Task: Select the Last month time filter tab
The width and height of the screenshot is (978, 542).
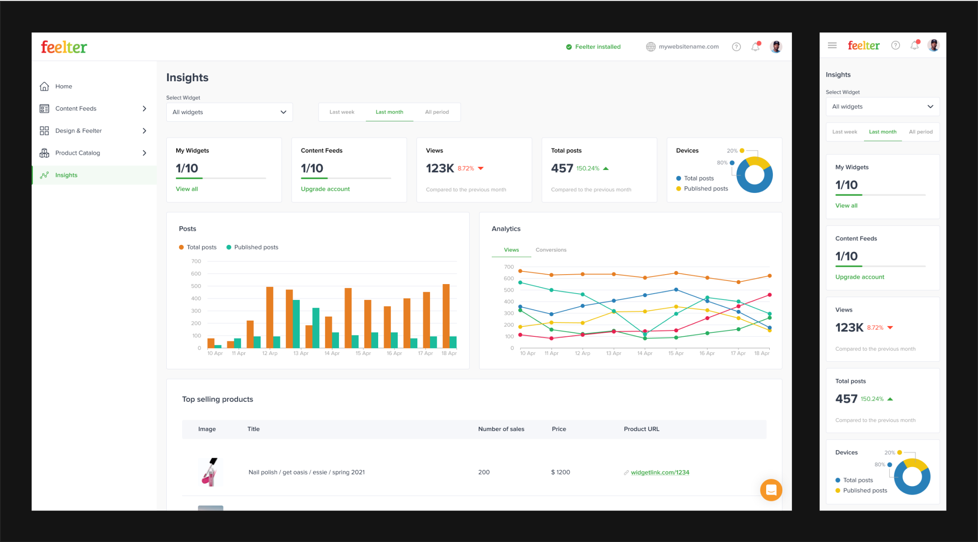Action: [x=389, y=111]
